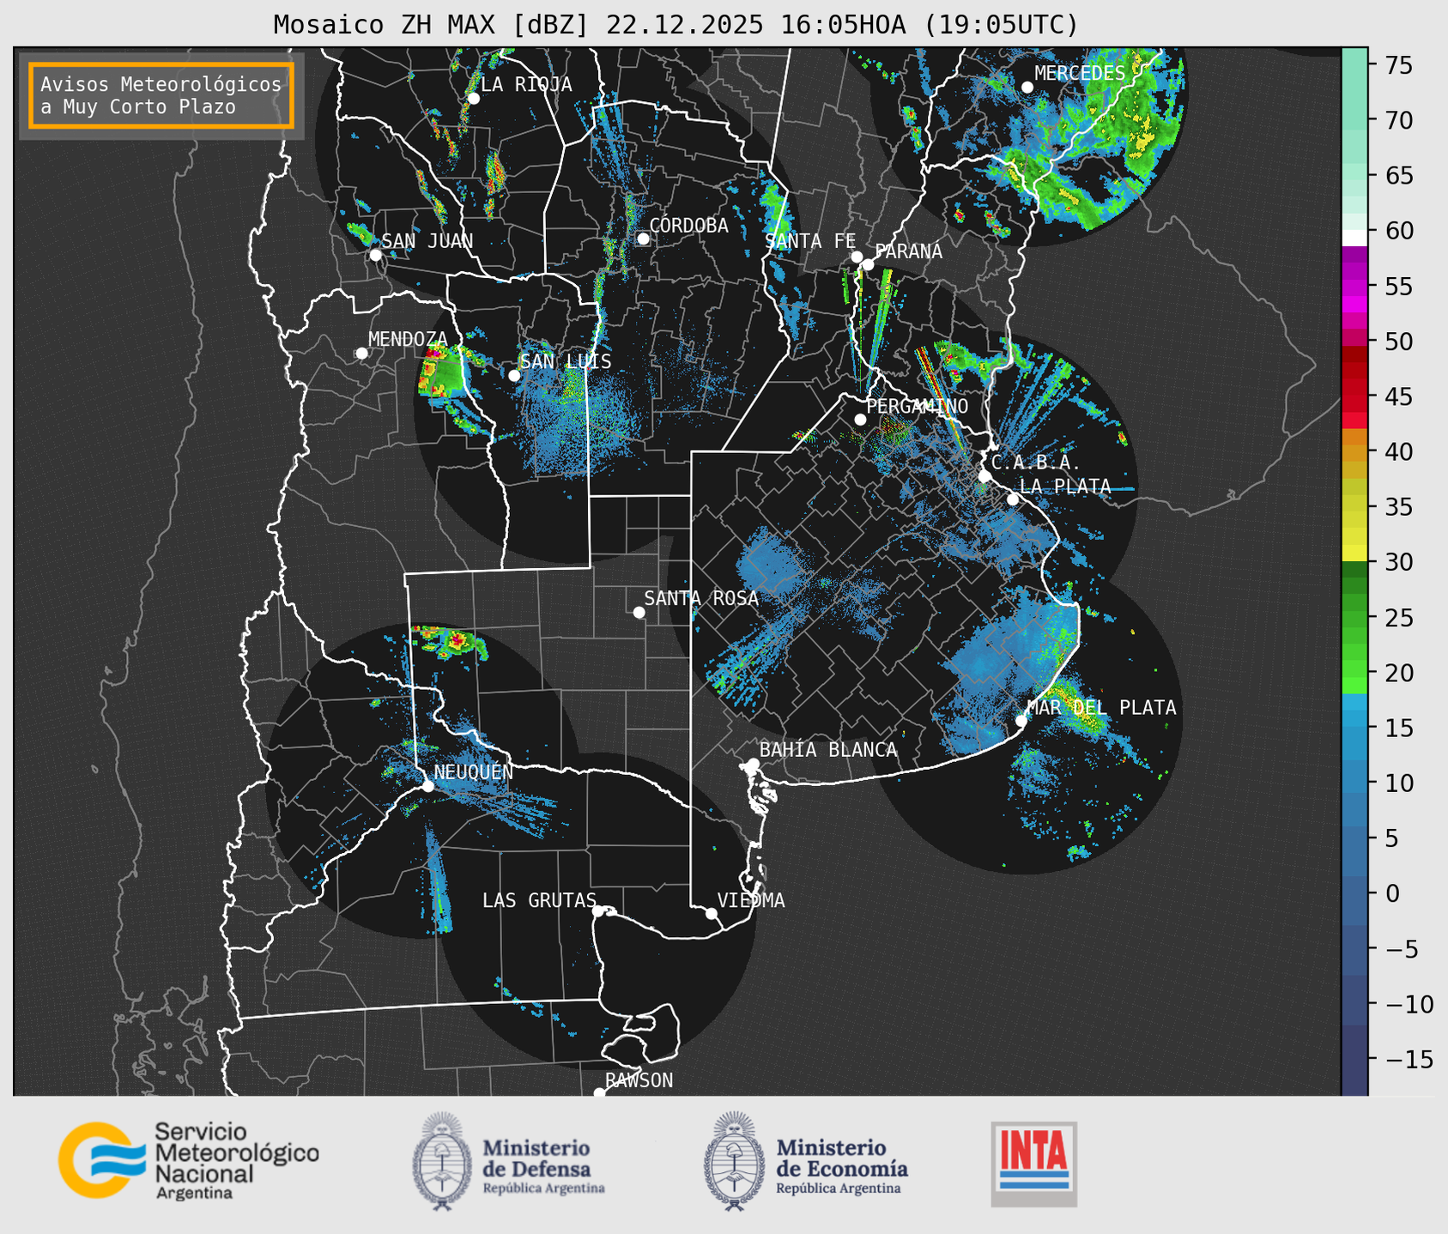Click the VIEDMA city marker dot

pyautogui.click(x=712, y=913)
